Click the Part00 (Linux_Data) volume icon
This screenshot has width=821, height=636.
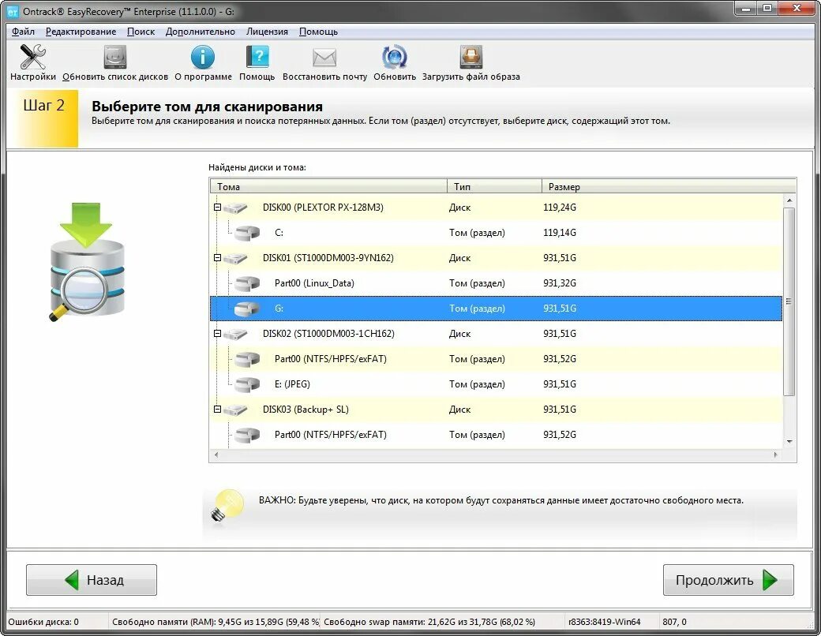(x=247, y=284)
